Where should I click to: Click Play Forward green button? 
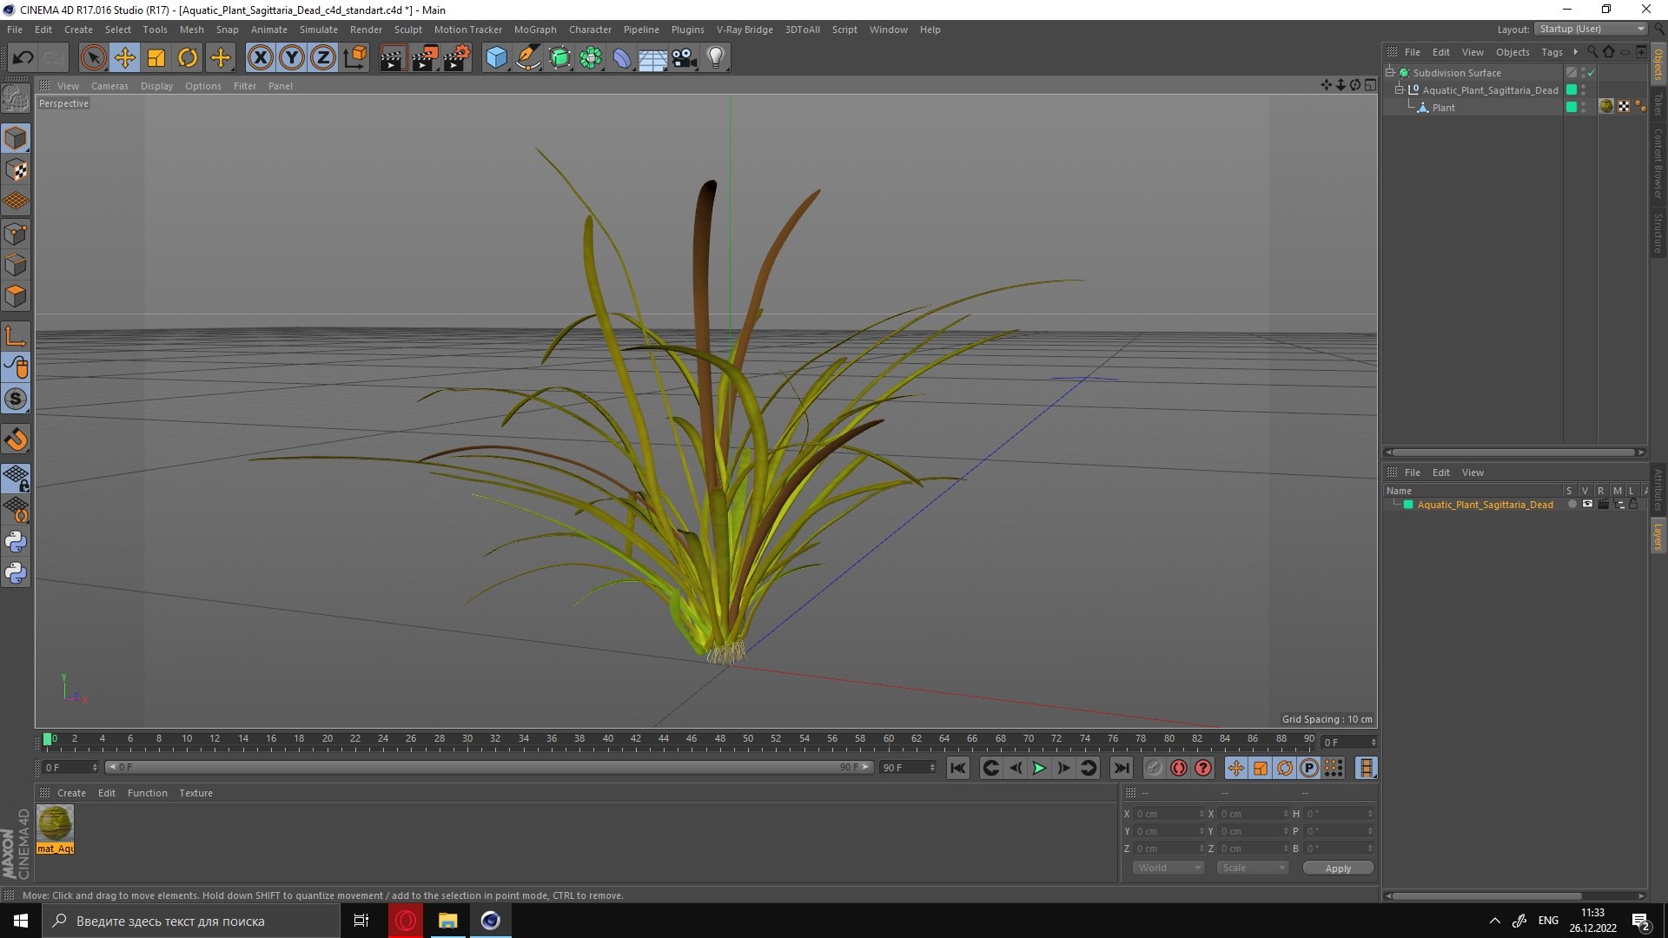click(x=1039, y=768)
